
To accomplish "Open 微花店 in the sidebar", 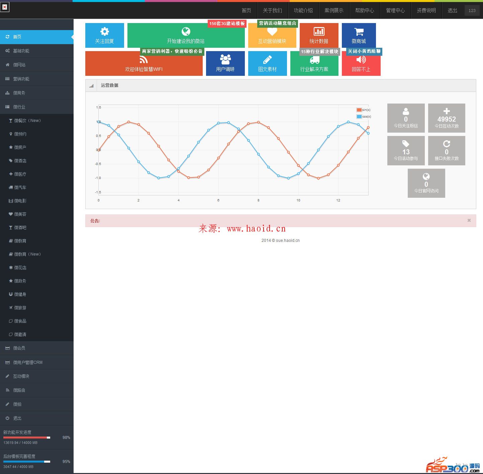I will coord(37,268).
